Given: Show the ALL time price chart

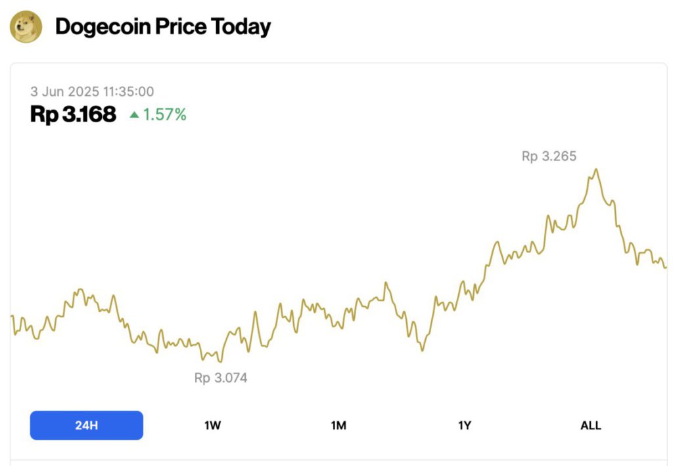Looking at the screenshot, I should tap(590, 425).
